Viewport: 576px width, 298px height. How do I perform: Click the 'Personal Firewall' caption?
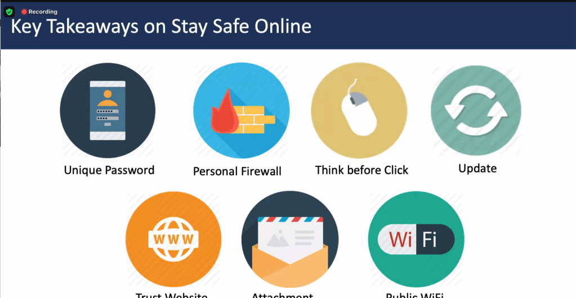click(237, 171)
